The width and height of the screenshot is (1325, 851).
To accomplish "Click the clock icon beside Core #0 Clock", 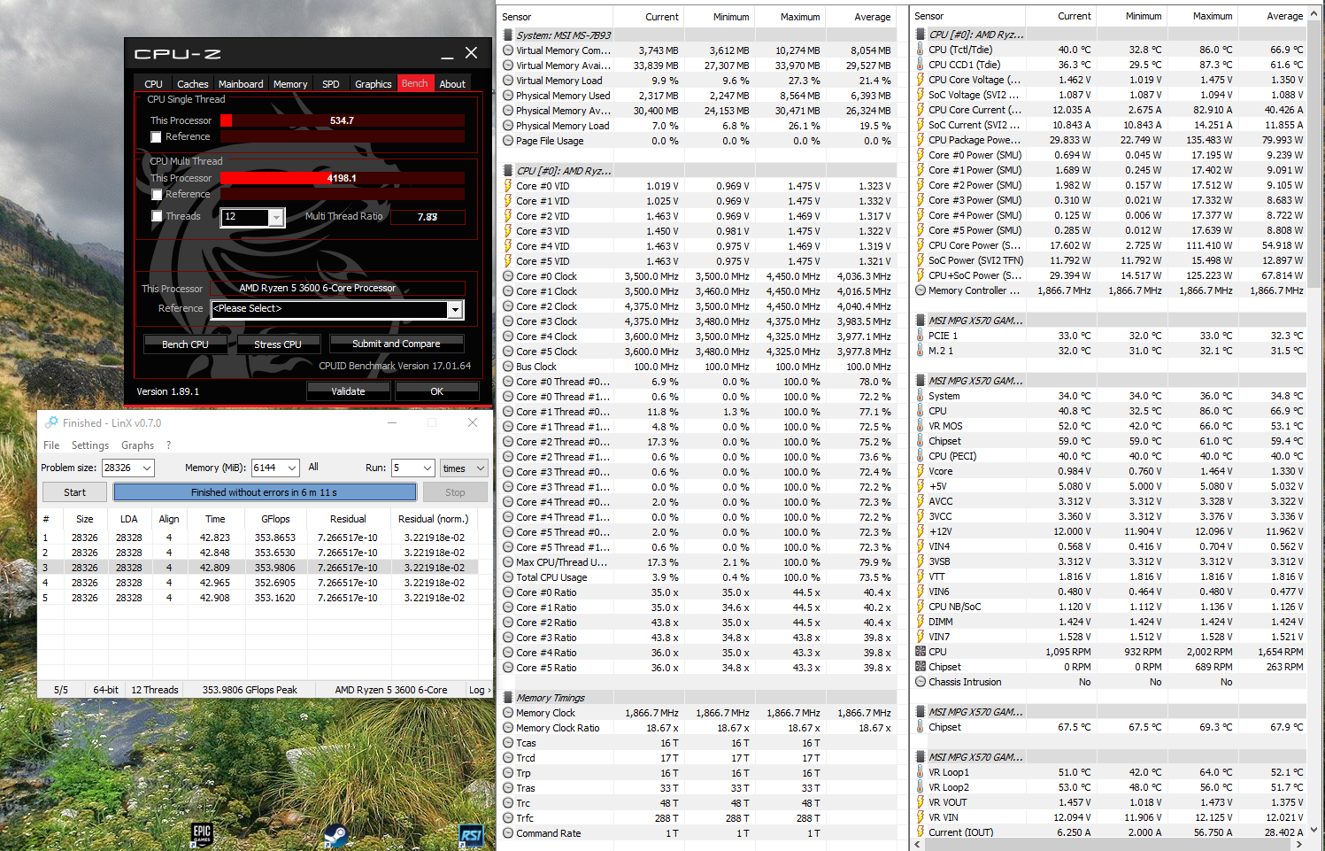I will [x=508, y=276].
